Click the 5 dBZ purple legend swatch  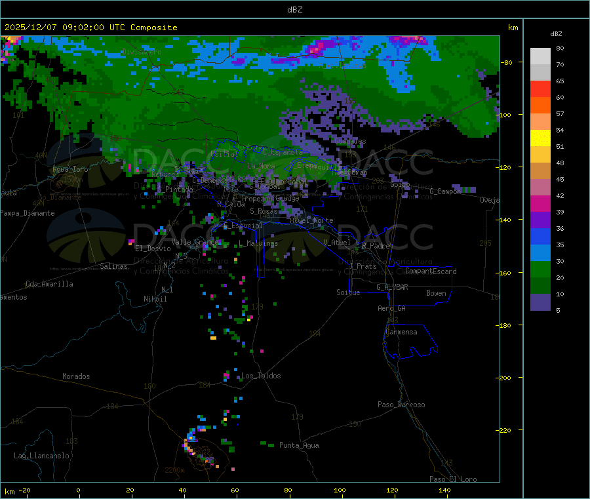pos(540,302)
